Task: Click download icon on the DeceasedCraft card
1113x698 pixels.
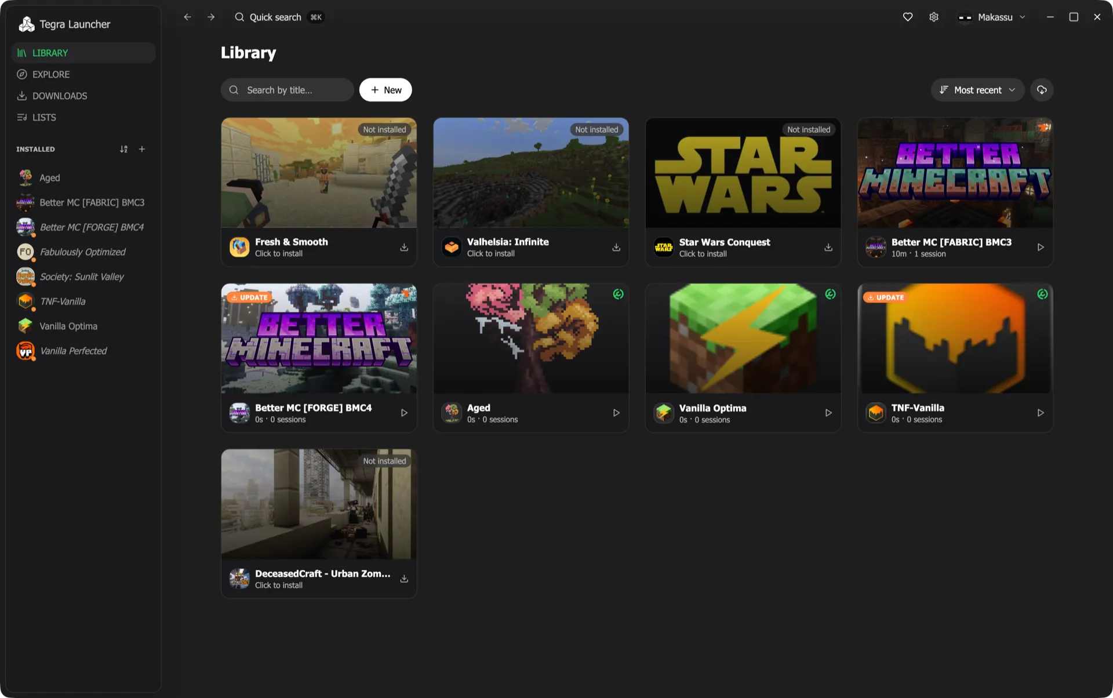Action: [404, 579]
